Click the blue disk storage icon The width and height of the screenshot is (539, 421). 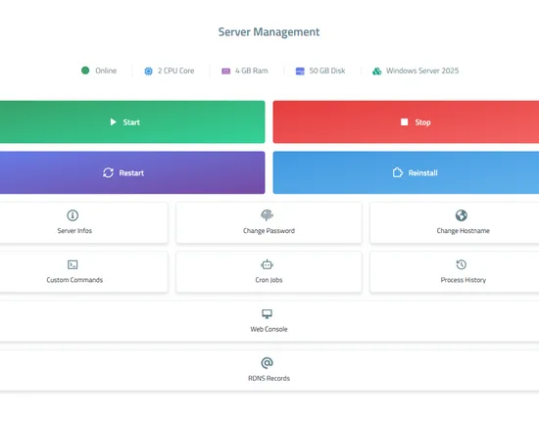pos(300,71)
